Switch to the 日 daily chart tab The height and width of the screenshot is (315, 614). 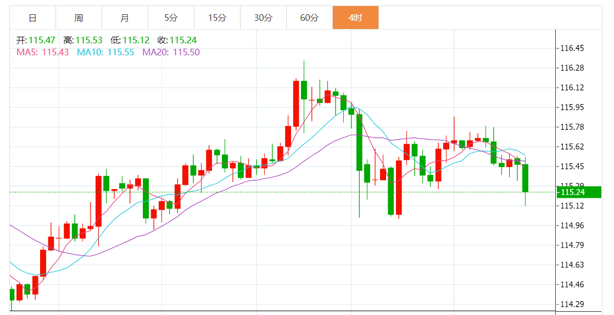32,18
